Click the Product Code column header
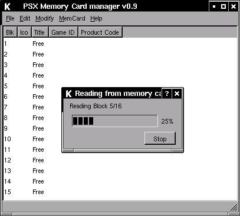240x216 pixels. click(100, 32)
